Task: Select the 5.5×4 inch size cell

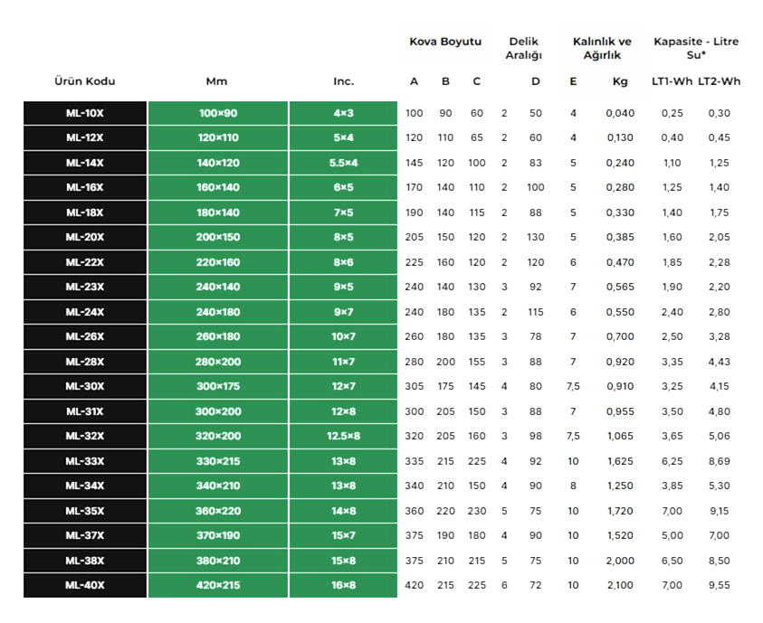Action: [x=343, y=163]
